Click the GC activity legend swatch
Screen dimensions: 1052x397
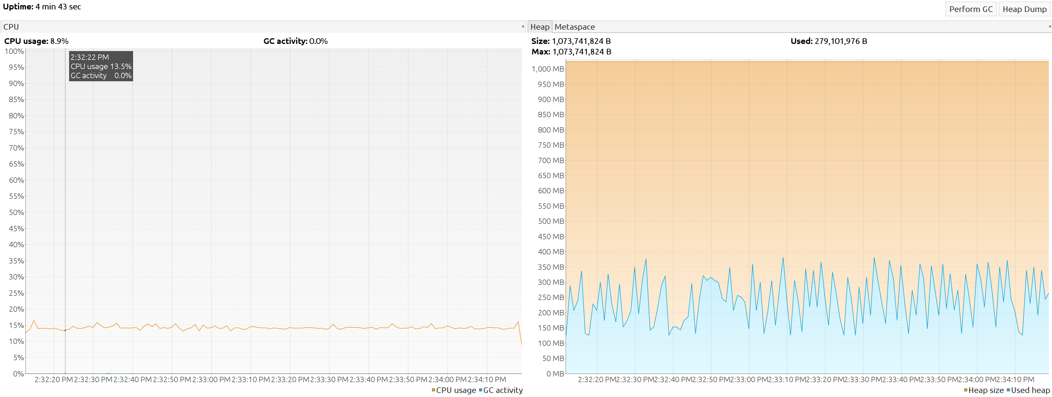(480, 390)
